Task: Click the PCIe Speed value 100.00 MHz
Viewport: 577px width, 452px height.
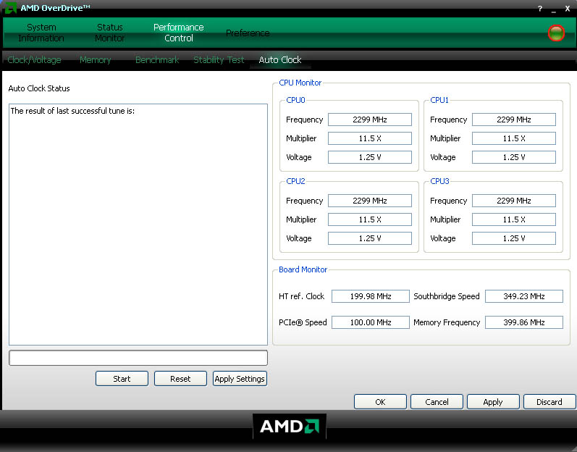Action: click(371, 322)
